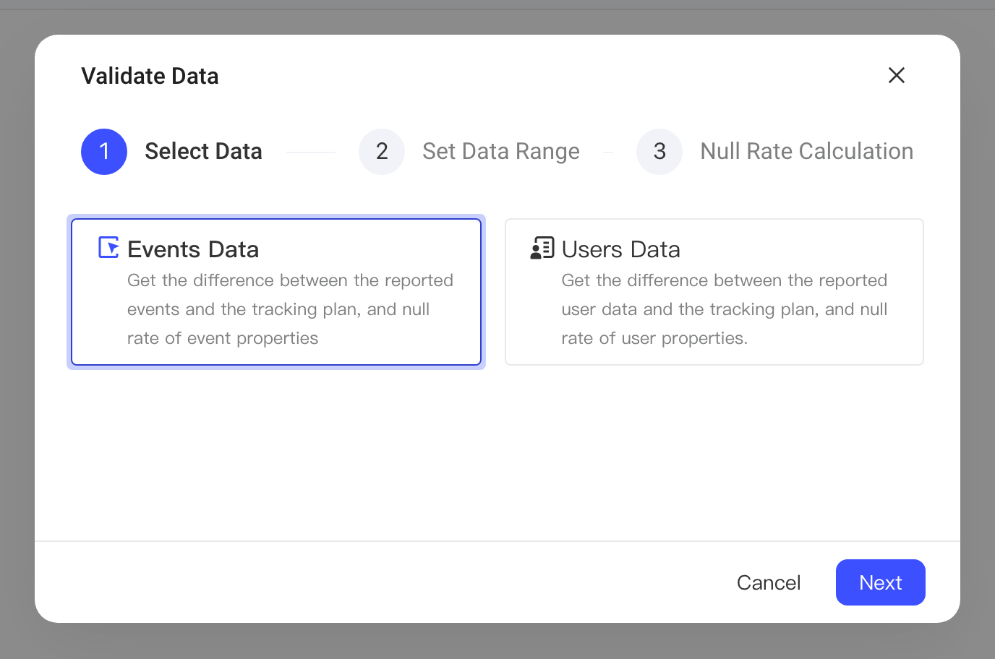
Task: Click the Cancel button
Action: [769, 582]
